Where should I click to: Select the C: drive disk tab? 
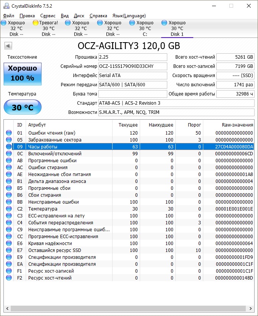145,28
